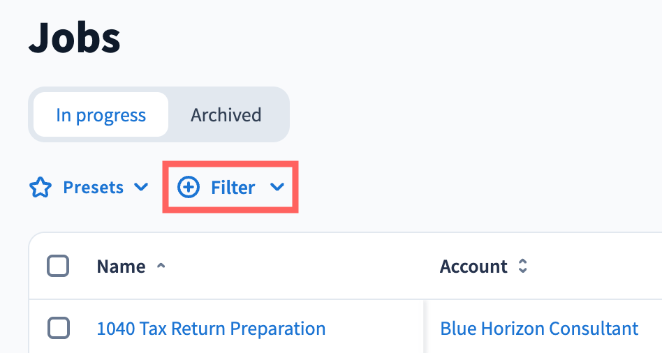Expand the Presets dropdown chevron

[141, 187]
